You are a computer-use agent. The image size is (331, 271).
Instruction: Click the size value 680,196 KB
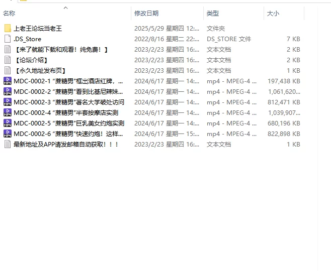(x=284, y=123)
